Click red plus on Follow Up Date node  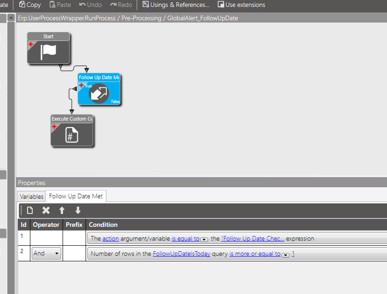coord(81,86)
